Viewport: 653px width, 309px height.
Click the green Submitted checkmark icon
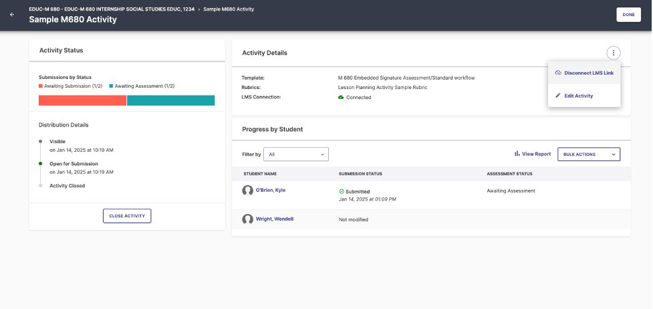pyautogui.click(x=342, y=191)
